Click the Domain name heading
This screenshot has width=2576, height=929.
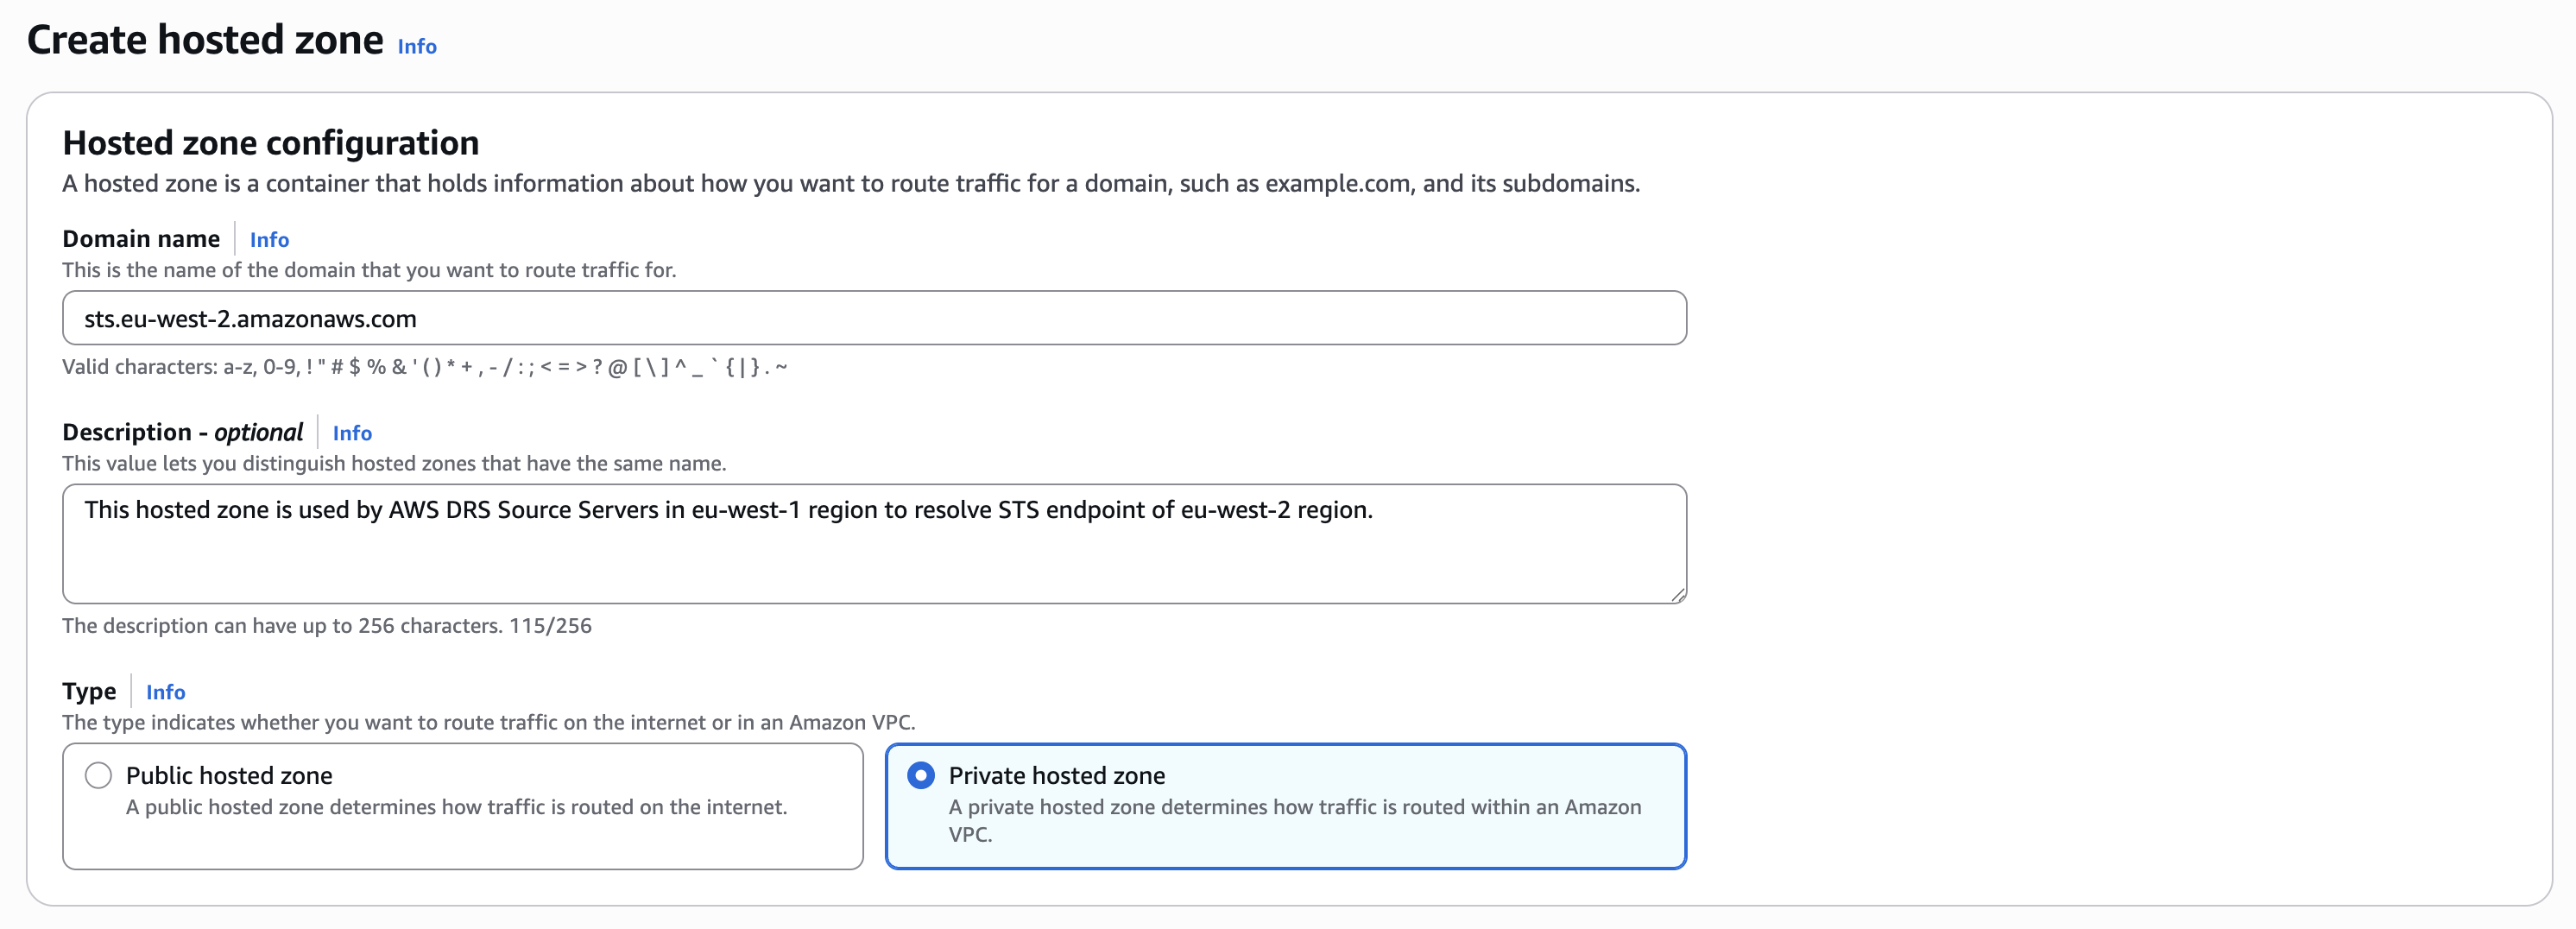tap(141, 238)
